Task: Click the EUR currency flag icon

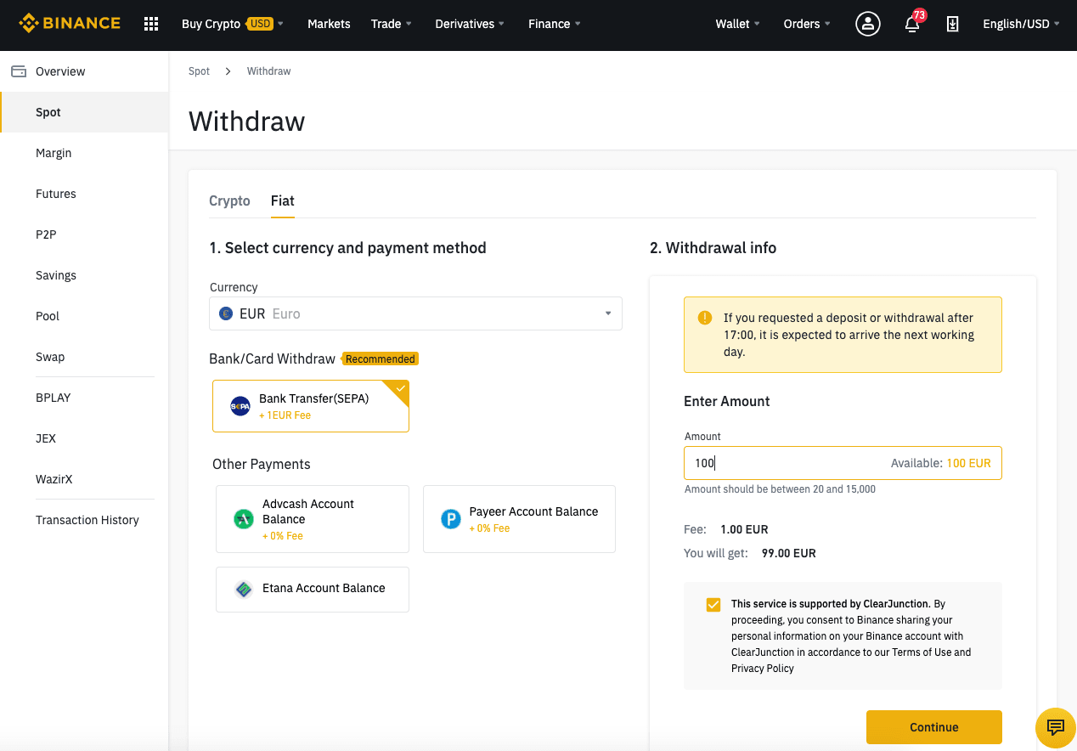Action: (x=226, y=313)
